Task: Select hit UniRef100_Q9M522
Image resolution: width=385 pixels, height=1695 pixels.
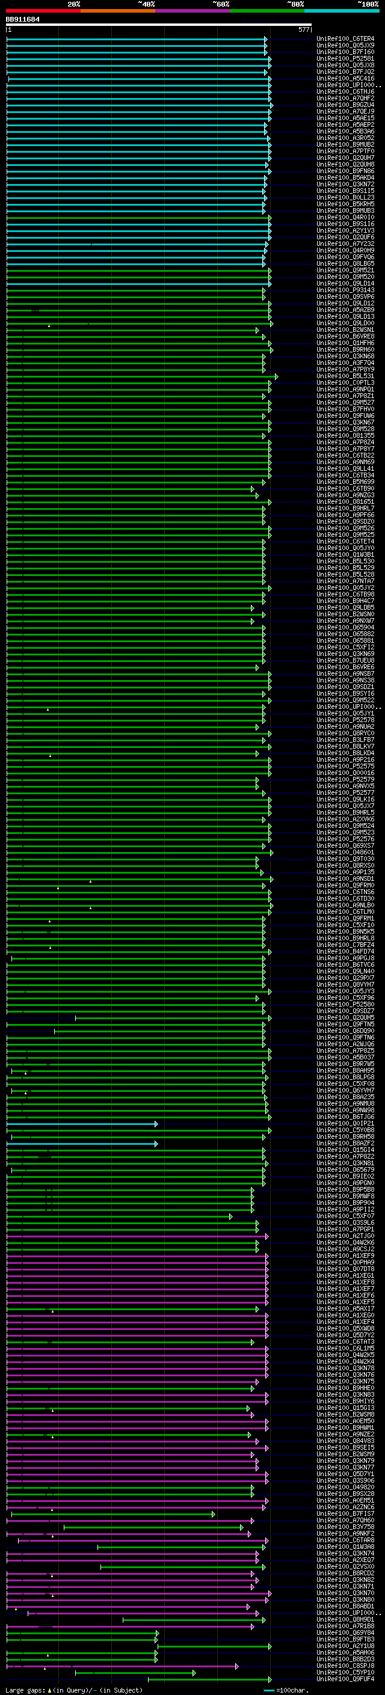Action: tap(345, 700)
